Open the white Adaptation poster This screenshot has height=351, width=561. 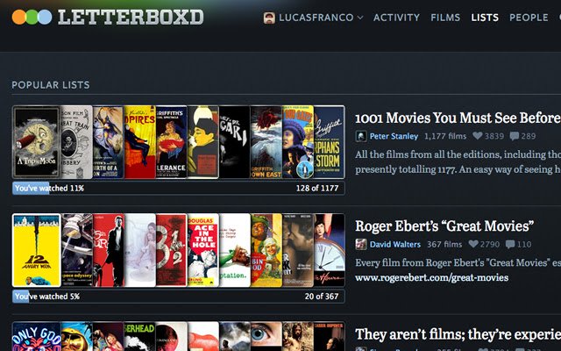[x=234, y=250]
